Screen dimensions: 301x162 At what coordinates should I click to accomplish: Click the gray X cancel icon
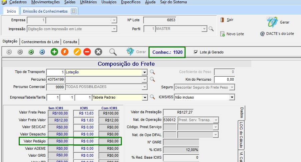point(98,52)
